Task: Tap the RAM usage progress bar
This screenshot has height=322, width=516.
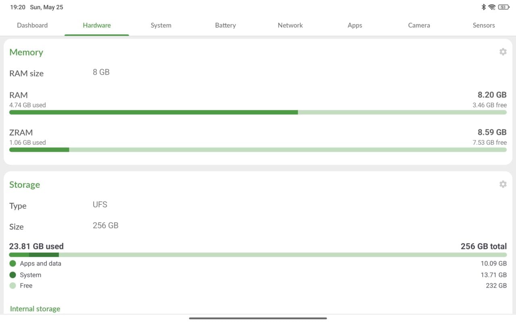Action: (258, 113)
